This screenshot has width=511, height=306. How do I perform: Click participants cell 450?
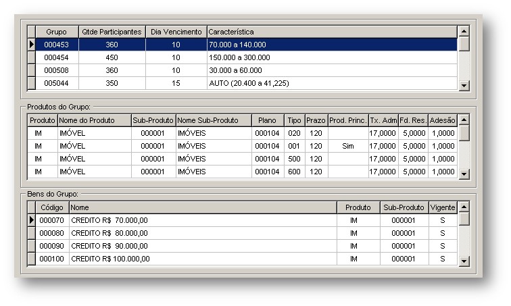pyautogui.click(x=112, y=57)
